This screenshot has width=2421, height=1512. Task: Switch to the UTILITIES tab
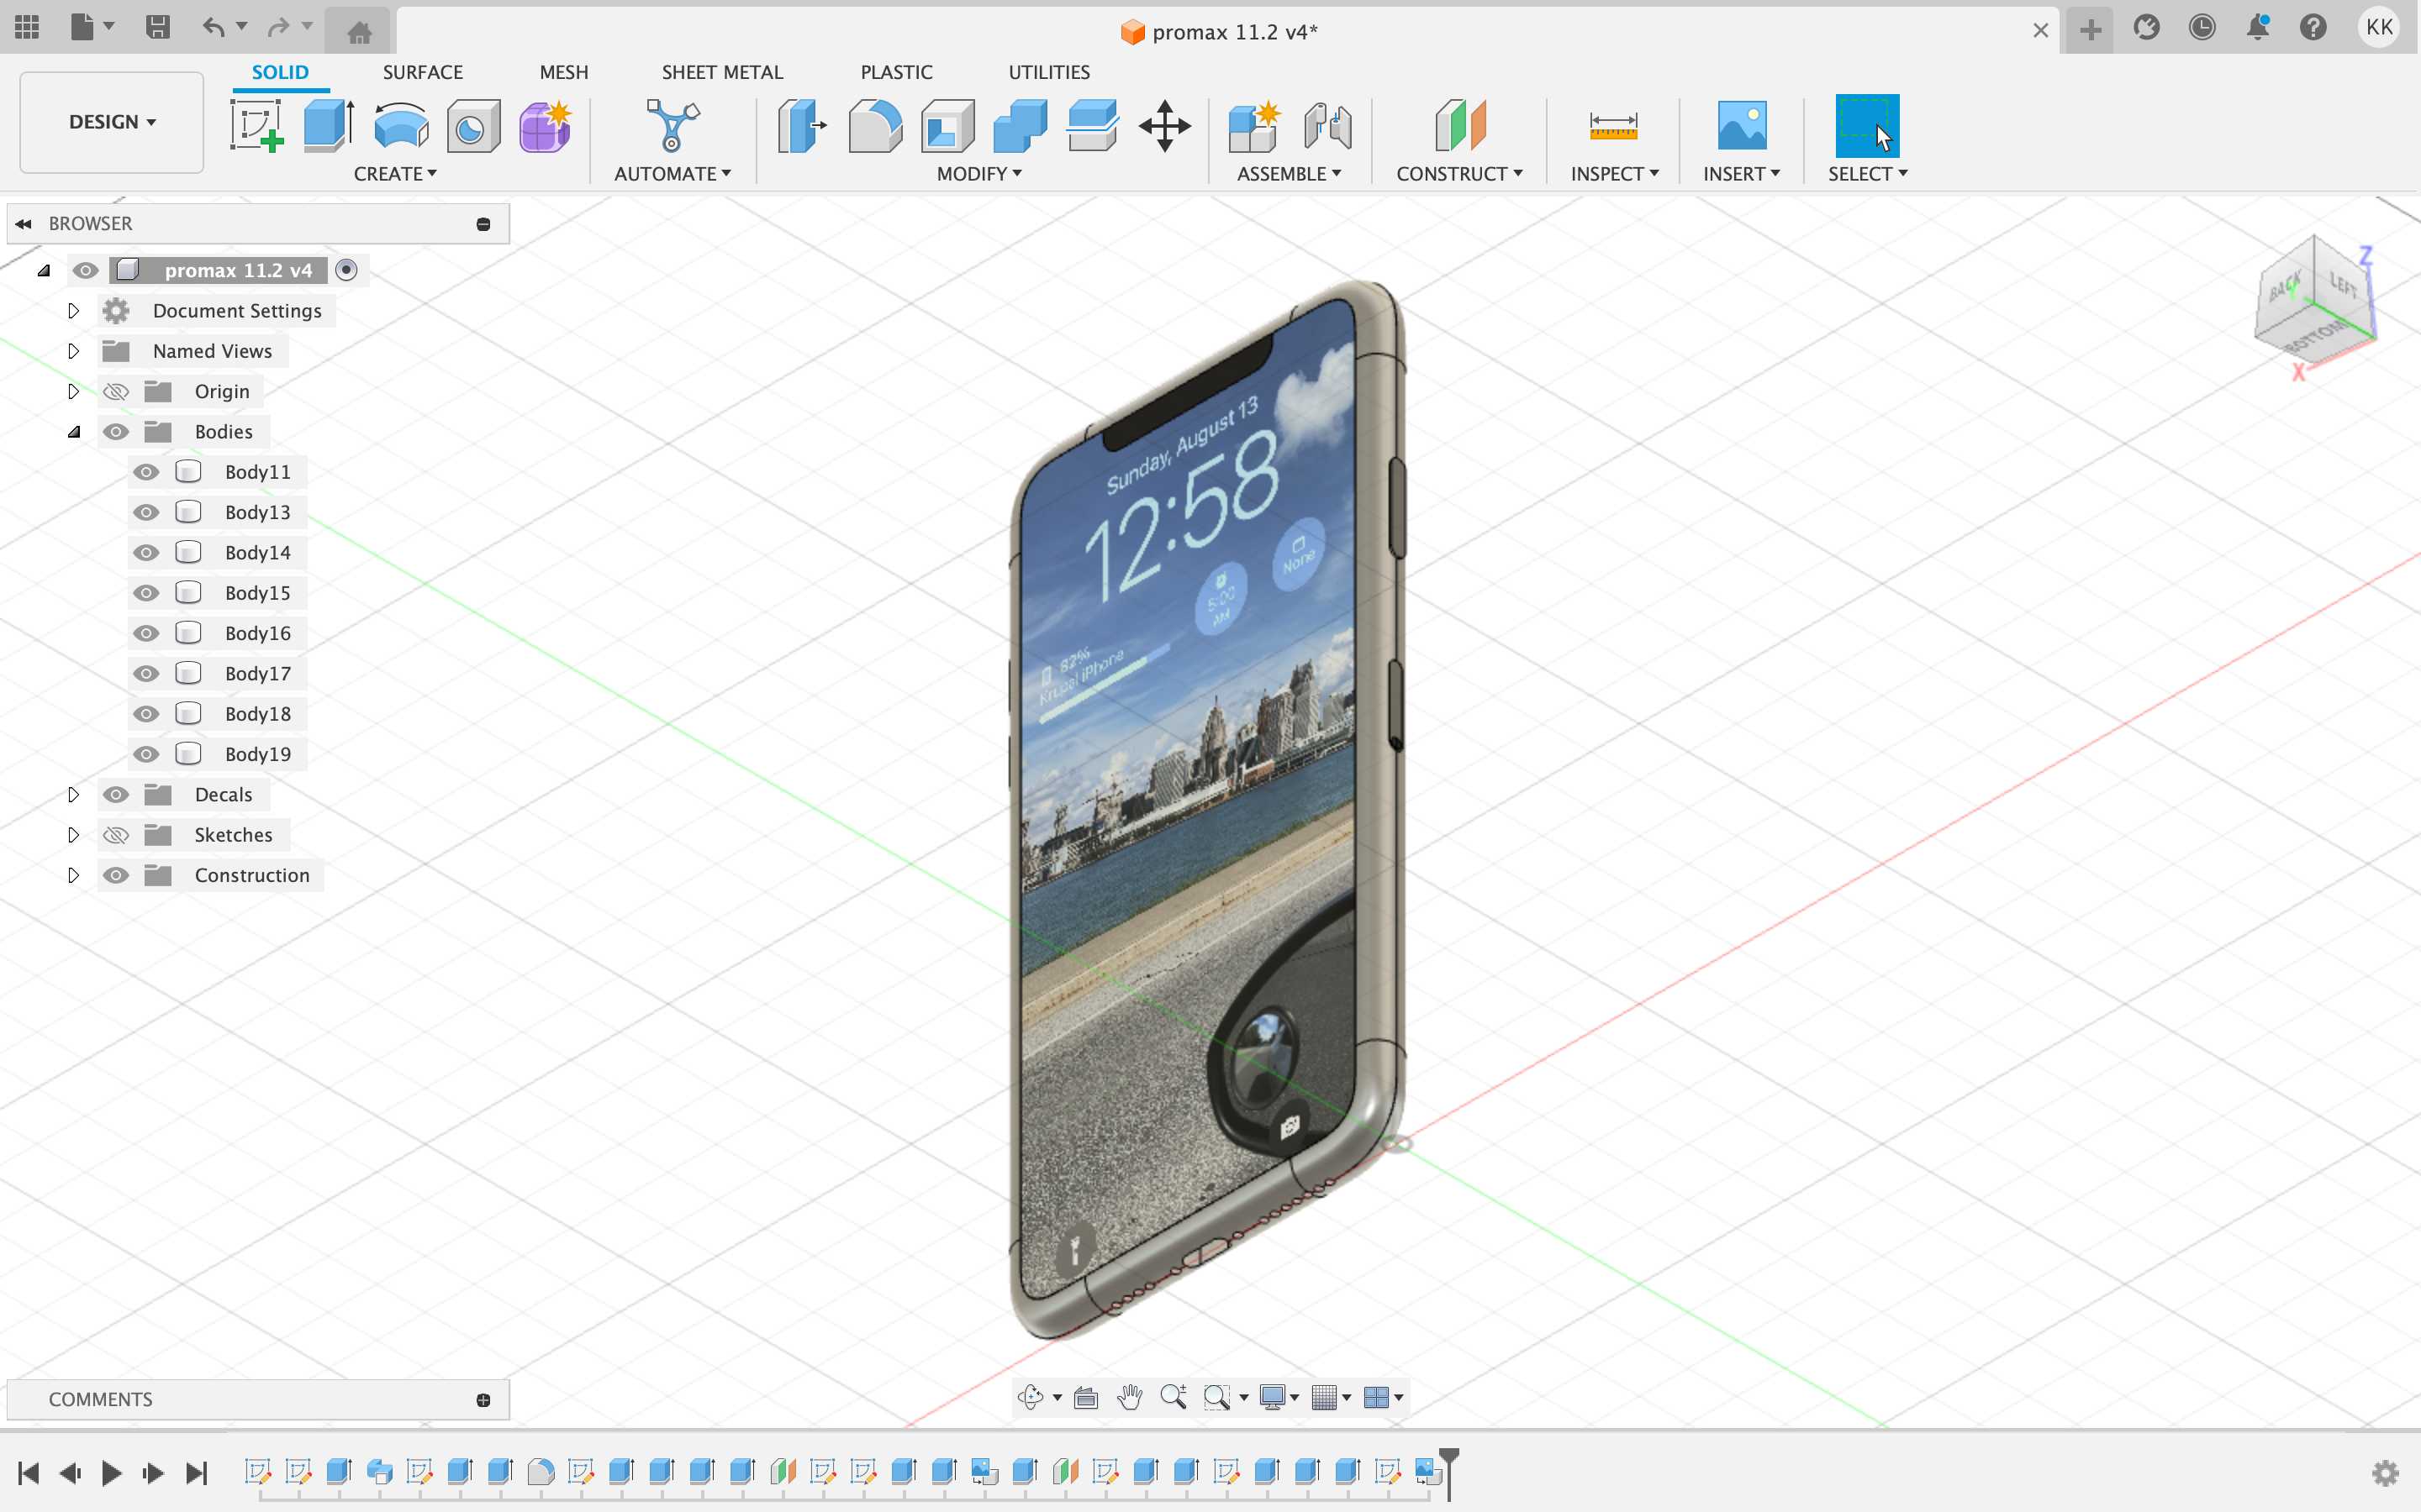coord(1048,72)
